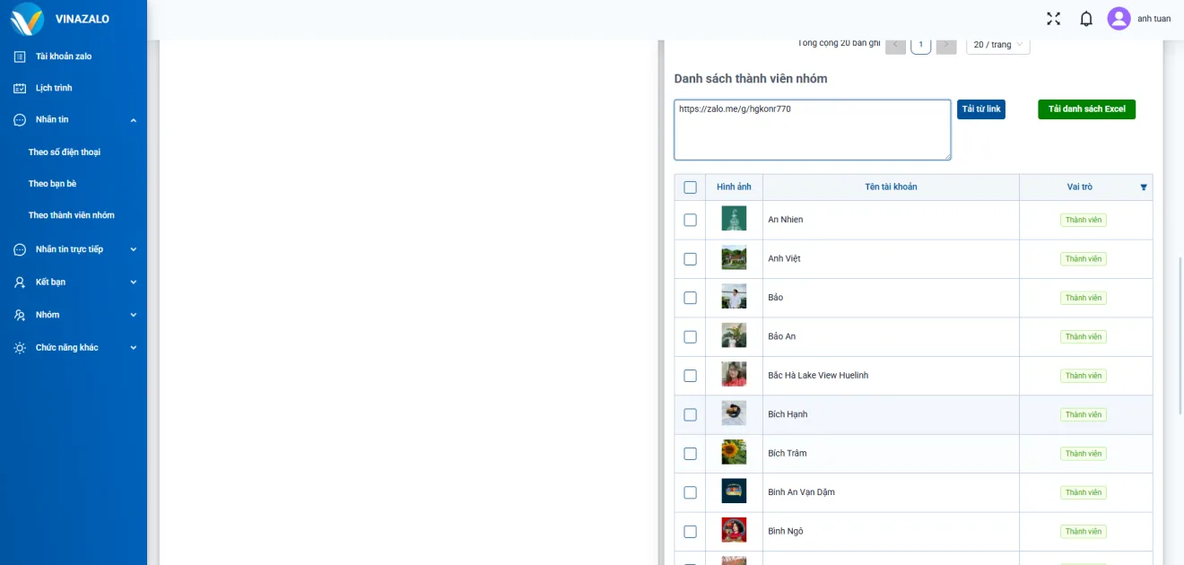Select all members using header checkbox
Viewport: 1184px width, 565px height.
pyautogui.click(x=690, y=187)
